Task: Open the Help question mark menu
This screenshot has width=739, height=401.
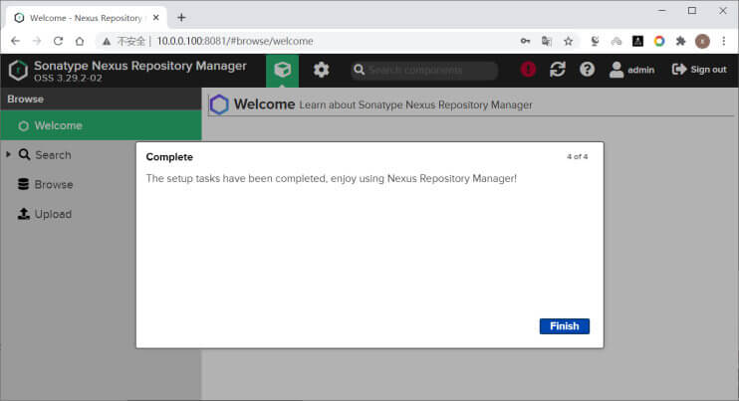Action: point(587,70)
